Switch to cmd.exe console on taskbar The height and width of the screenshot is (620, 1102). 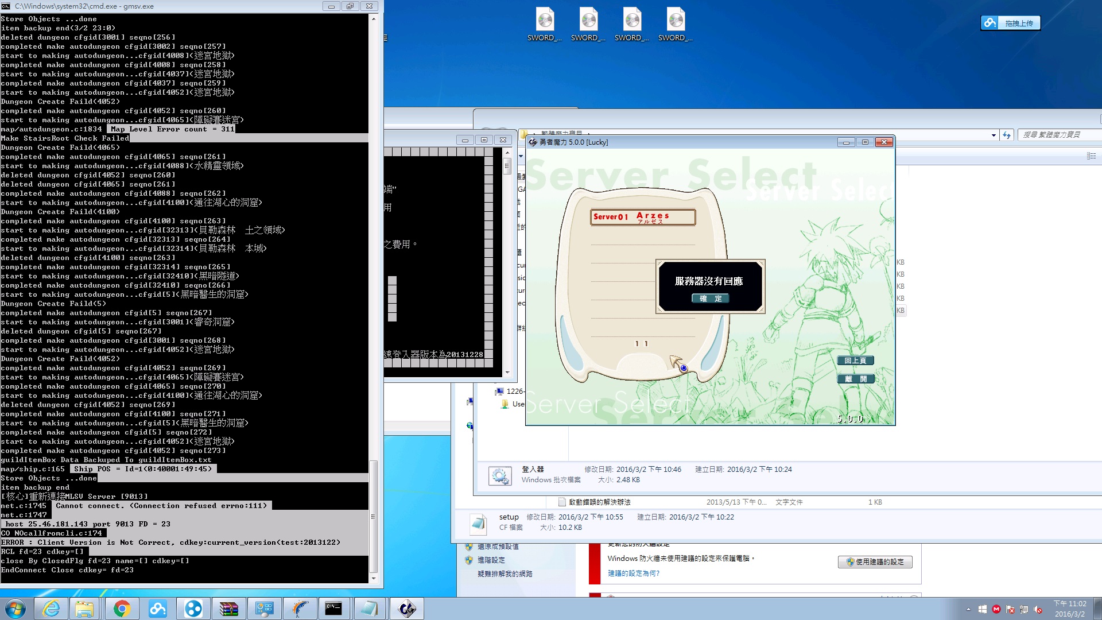[x=334, y=609]
